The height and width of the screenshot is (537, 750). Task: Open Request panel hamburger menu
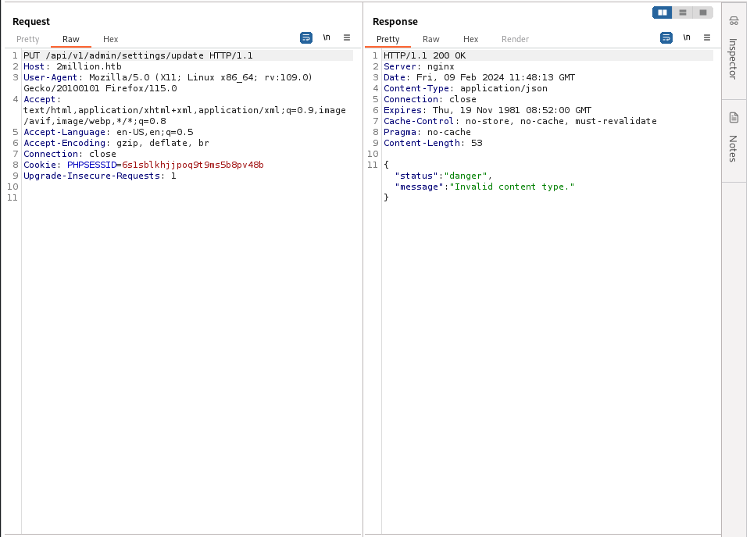click(x=347, y=37)
